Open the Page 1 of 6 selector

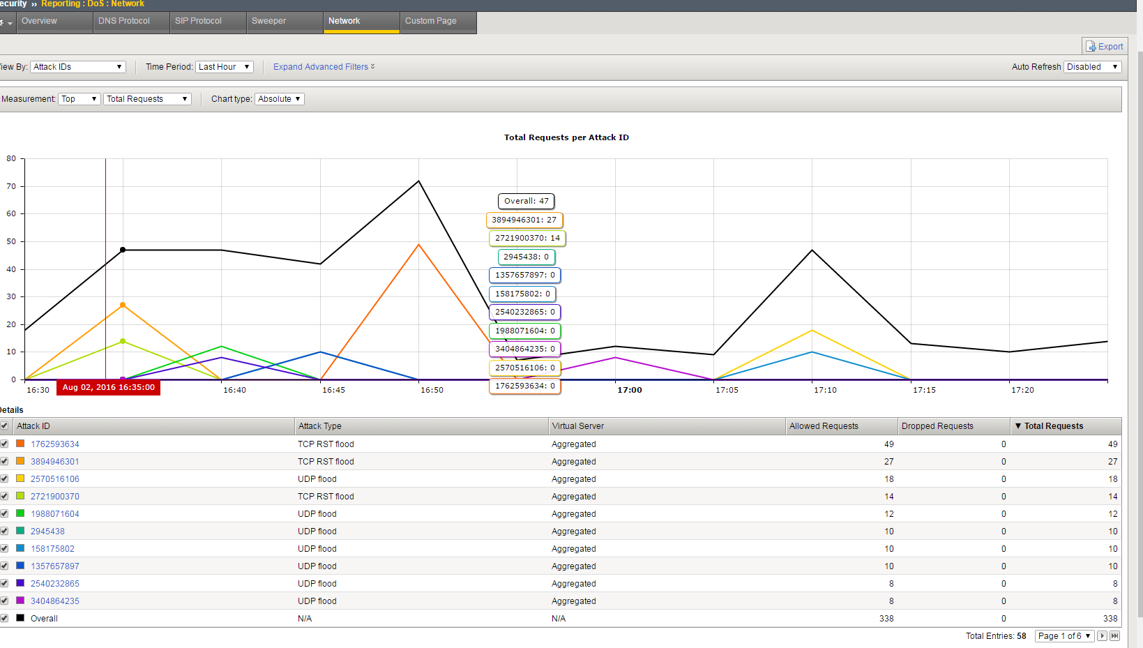1063,636
